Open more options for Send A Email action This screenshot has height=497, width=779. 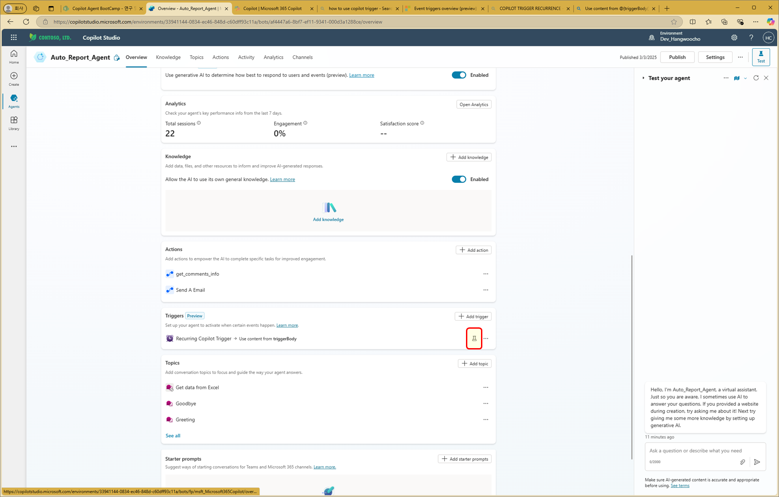[486, 290]
